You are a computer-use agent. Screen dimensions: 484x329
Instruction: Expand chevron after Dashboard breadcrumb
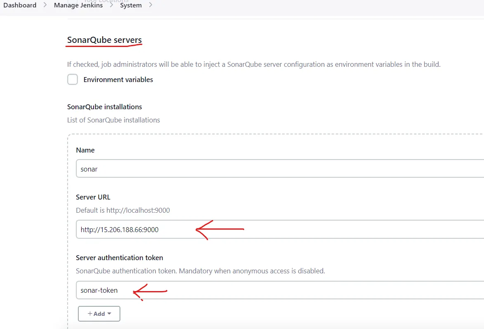pyautogui.click(x=45, y=5)
